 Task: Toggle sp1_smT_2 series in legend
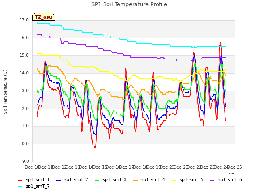pos(72,179)
